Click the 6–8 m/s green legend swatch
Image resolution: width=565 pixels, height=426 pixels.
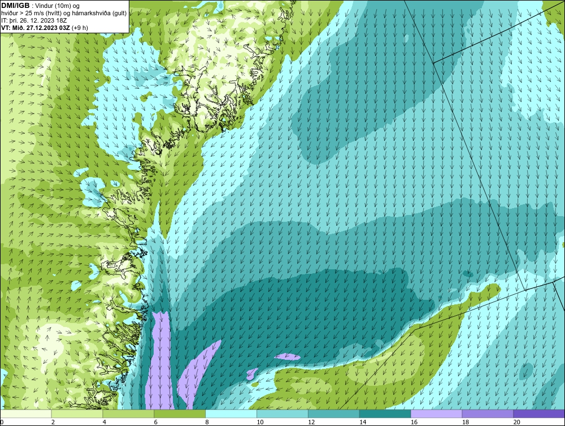tap(180, 414)
